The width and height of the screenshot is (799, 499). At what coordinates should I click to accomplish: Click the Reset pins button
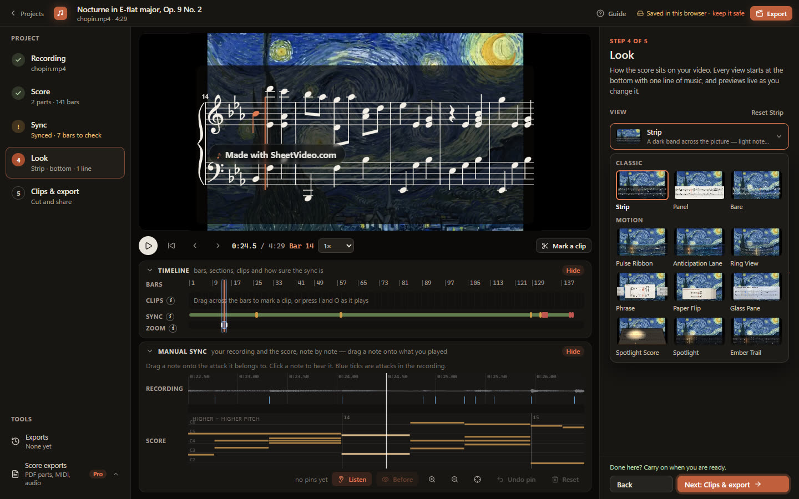tap(565, 480)
